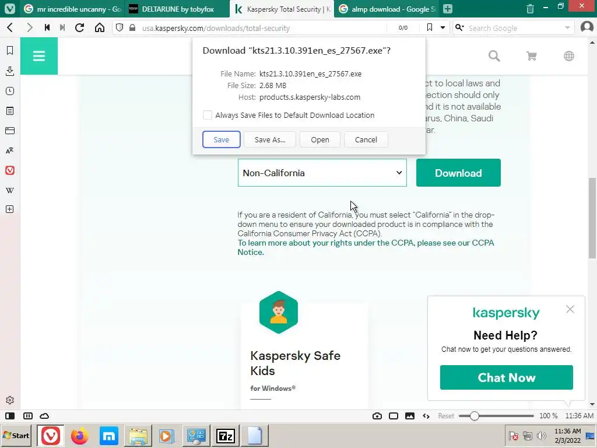Open the search engine selector
597x448 pixels.
point(459,27)
